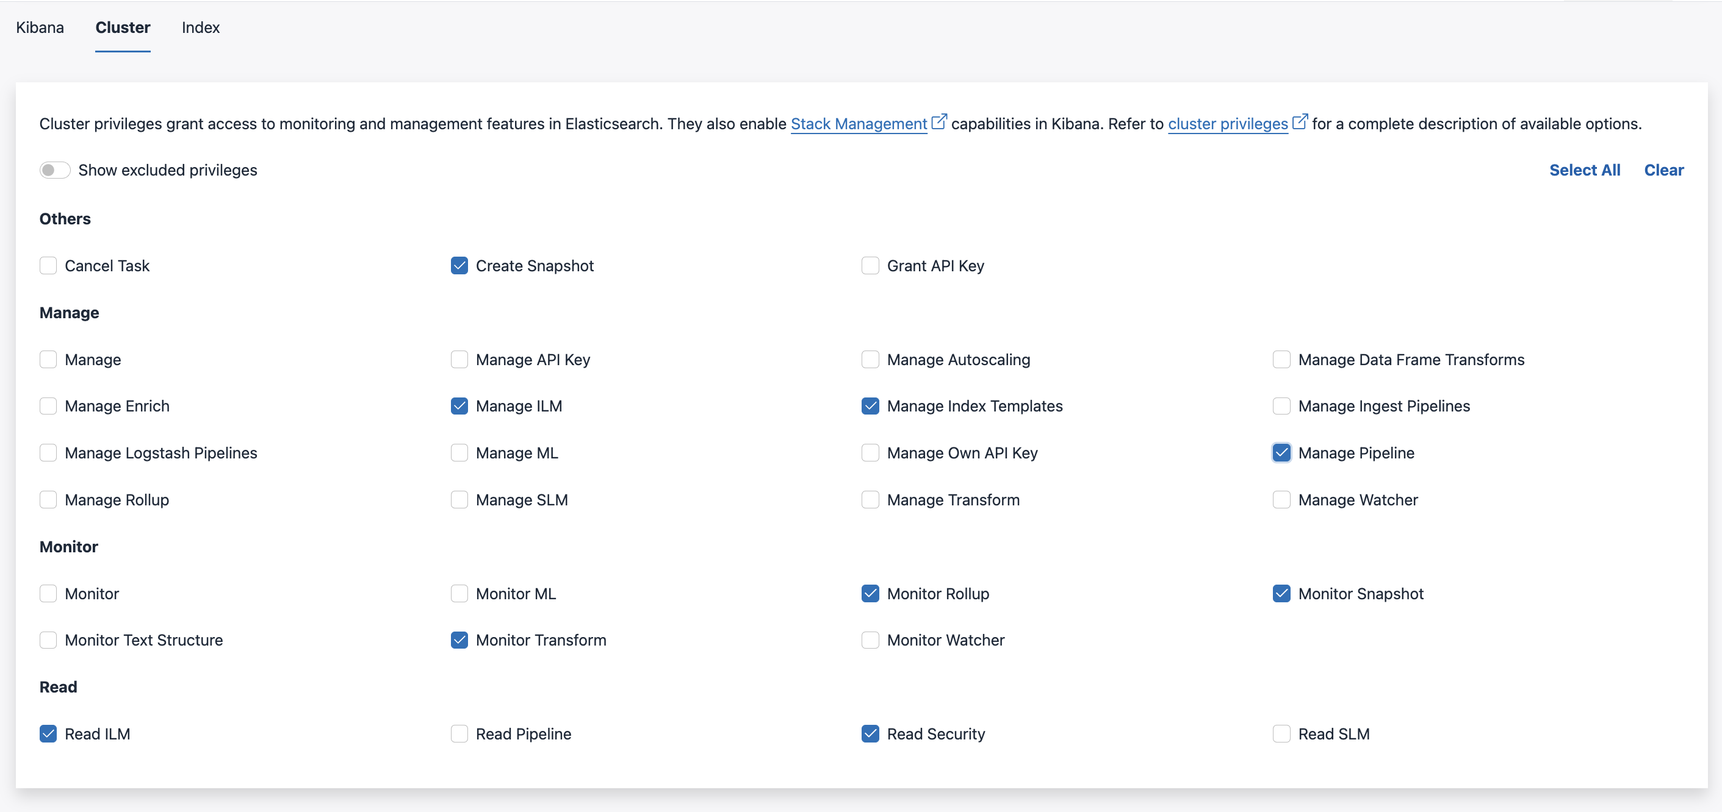Image resolution: width=1722 pixels, height=812 pixels.
Task: Check the Manage Data Frame Transforms privilege
Action: pyautogui.click(x=1281, y=359)
